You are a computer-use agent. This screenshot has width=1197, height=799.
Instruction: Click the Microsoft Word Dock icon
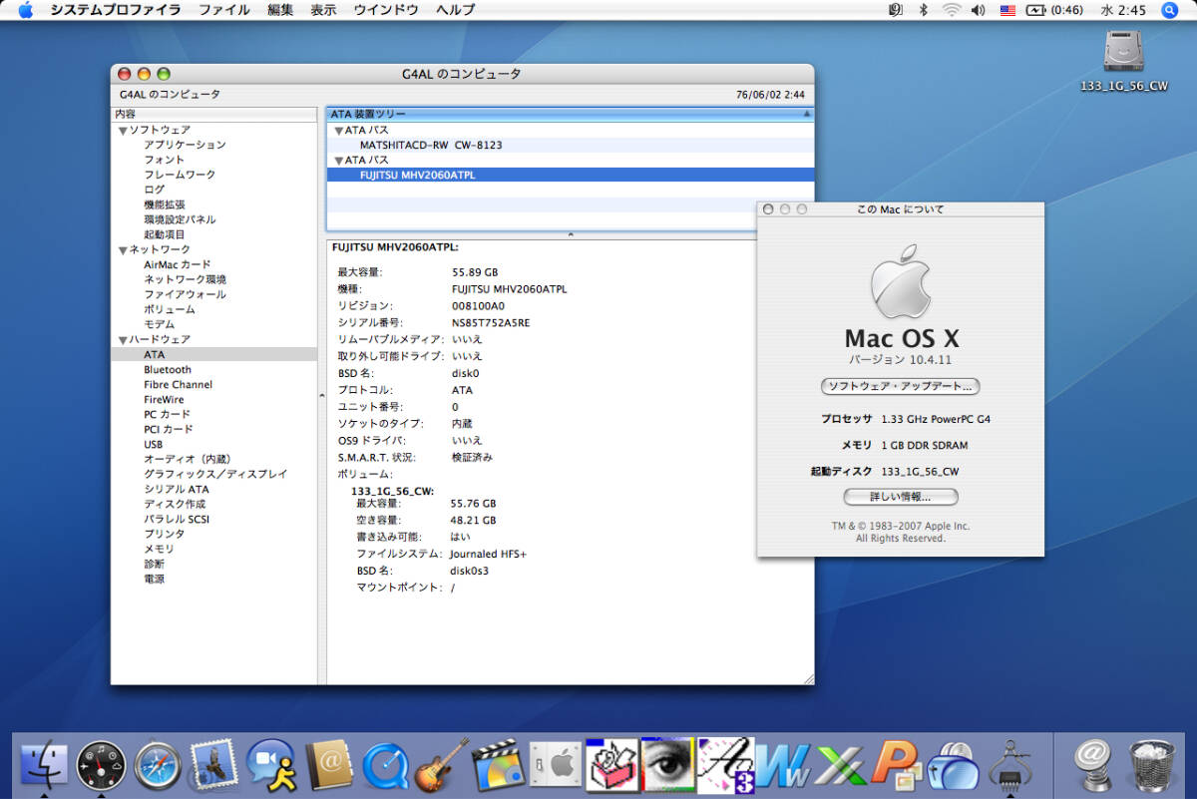[x=781, y=766]
